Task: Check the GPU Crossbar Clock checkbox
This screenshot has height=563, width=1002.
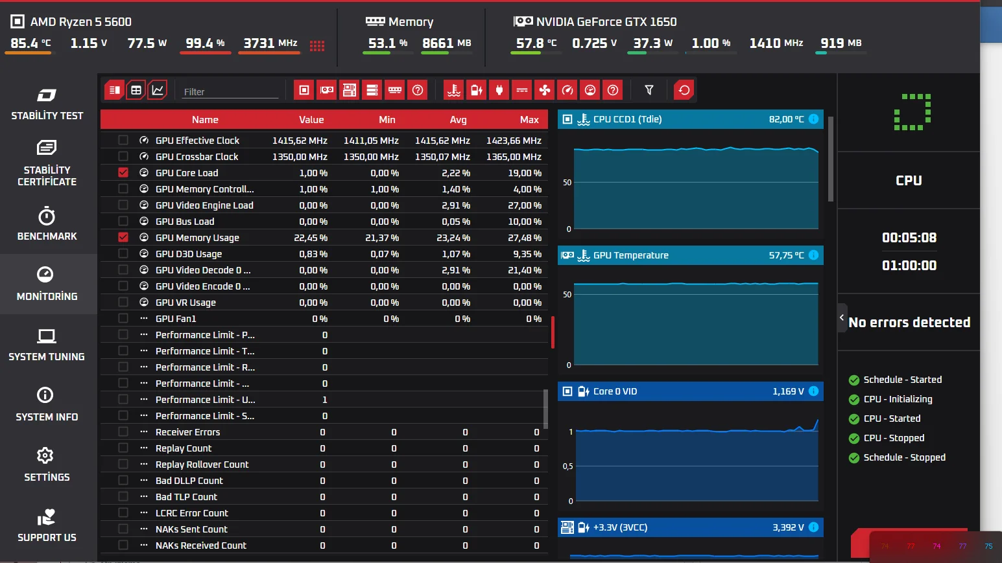Action: [x=123, y=156]
